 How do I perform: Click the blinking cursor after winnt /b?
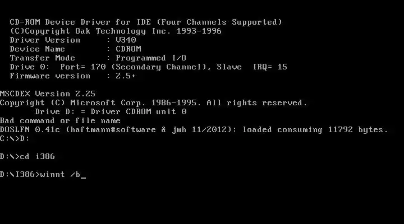(83, 178)
